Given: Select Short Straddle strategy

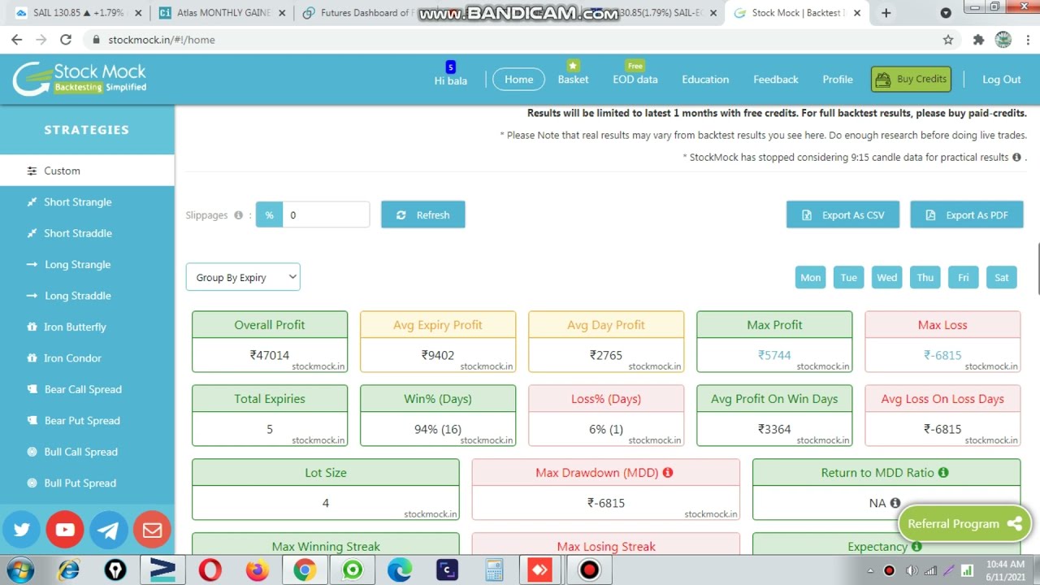Looking at the screenshot, I should click(x=87, y=233).
